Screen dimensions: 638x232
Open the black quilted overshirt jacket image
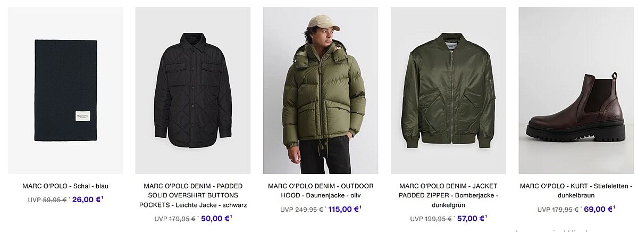[x=193, y=90]
